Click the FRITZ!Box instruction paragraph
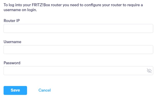 coord(73,7)
